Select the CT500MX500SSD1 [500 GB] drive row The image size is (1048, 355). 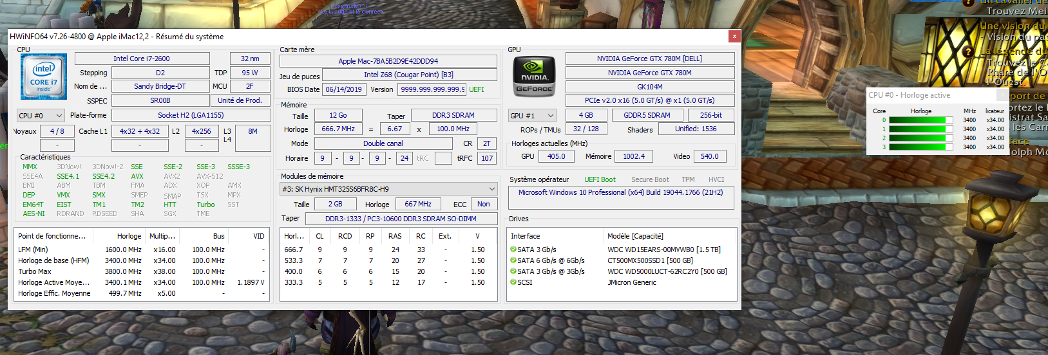point(622,260)
